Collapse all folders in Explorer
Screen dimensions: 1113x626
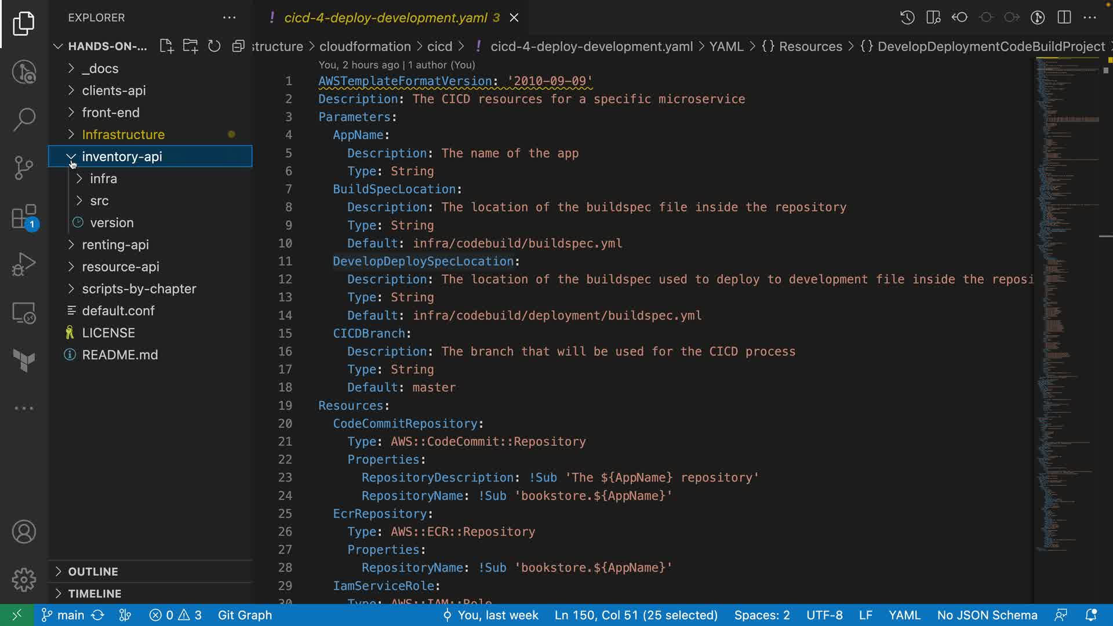pos(238,46)
